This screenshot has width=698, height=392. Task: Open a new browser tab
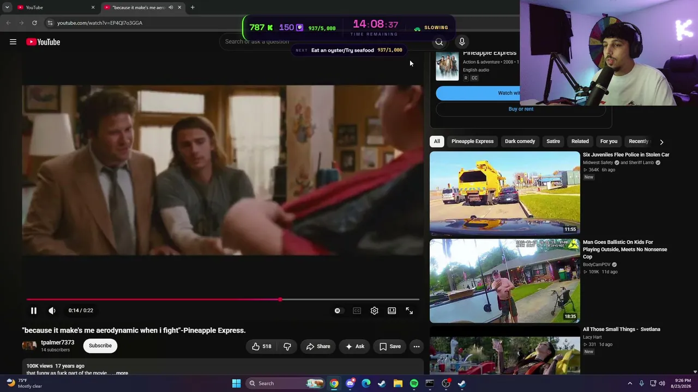[x=192, y=7]
